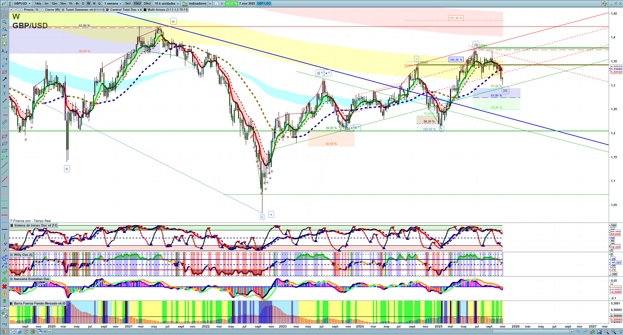Open the Indicadores button

(194, 4)
